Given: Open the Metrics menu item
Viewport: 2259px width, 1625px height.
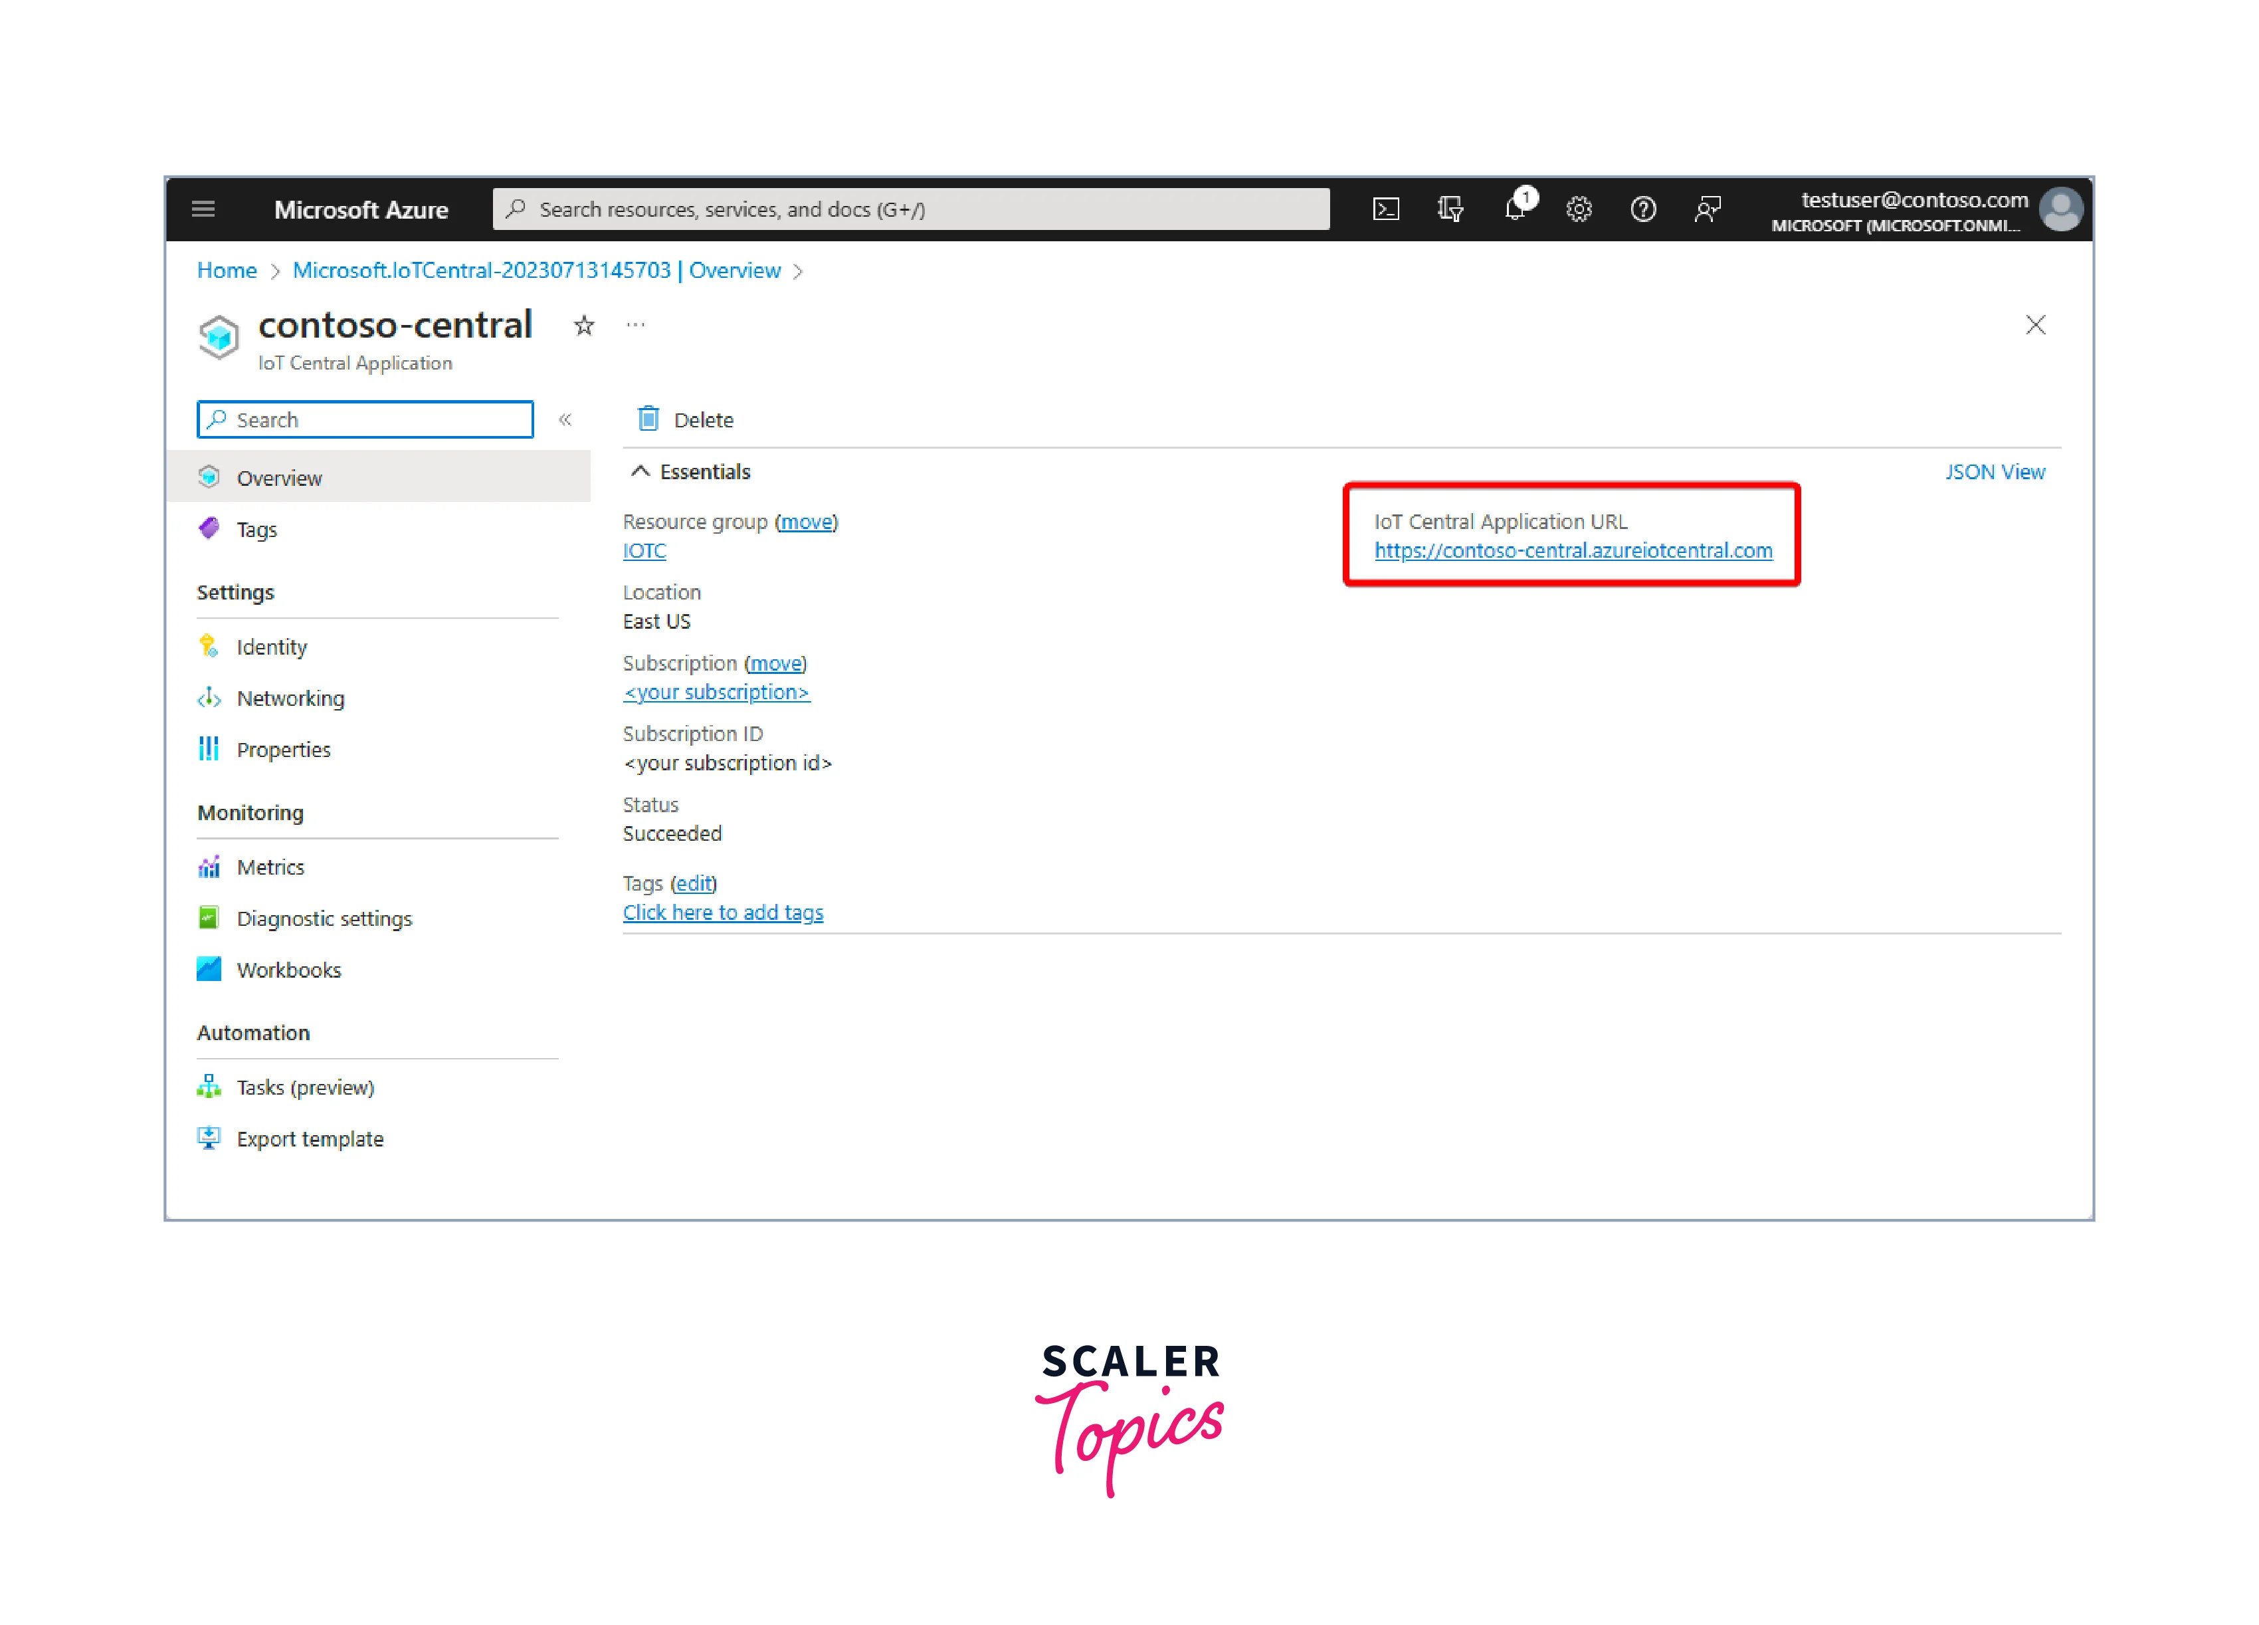Looking at the screenshot, I should 270,867.
